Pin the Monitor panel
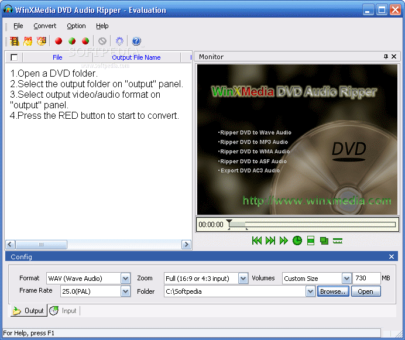The width and height of the screenshot is (405, 340). tap(386, 57)
